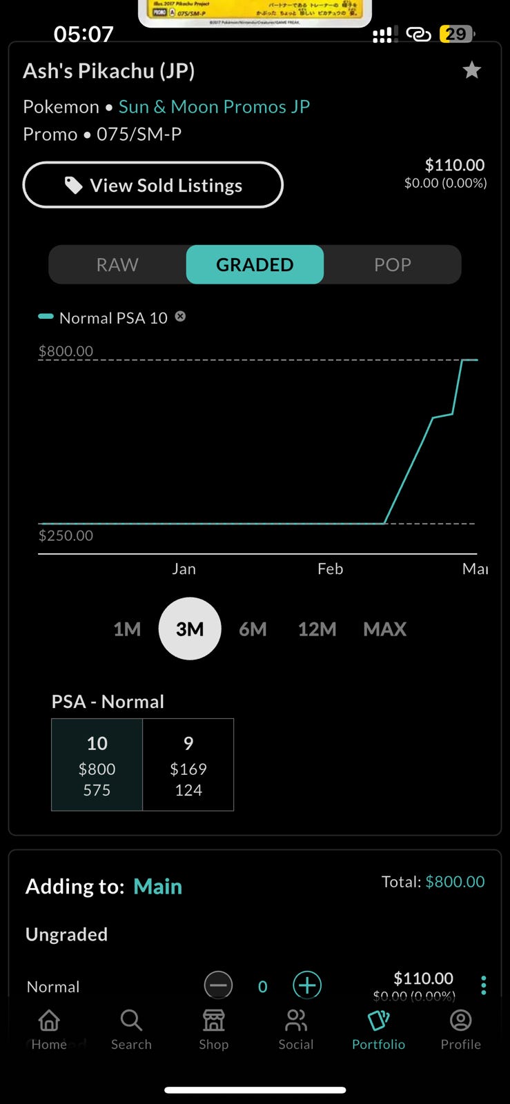The width and height of the screenshot is (510, 1104).
Task: Click View Sold Listings button
Action: coord(153,185)
